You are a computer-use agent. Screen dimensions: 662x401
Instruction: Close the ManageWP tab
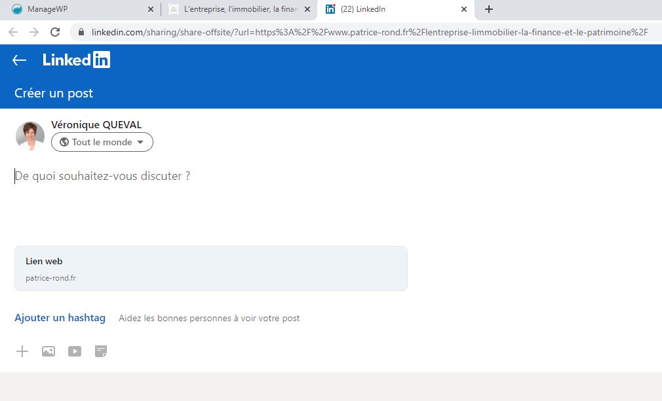150,9
